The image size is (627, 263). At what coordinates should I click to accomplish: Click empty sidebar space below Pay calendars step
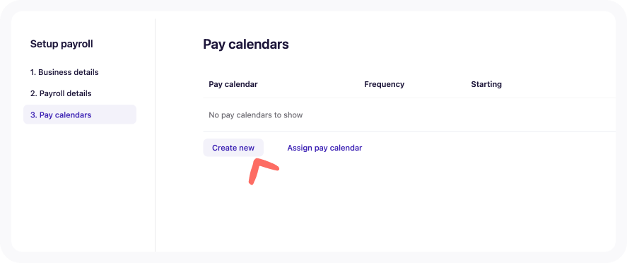[x=80, y=184]
